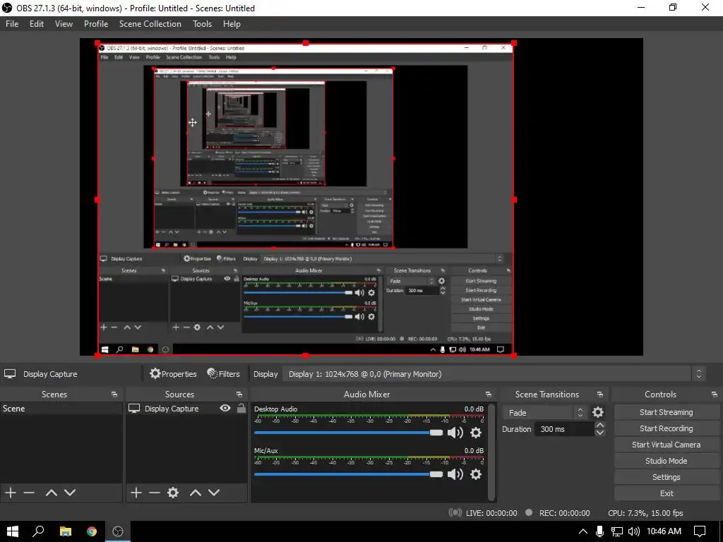The width and height of the screenshot is (723, 542).
Task: Click Start Virtual Camera
Action: (x=667, y=445)
